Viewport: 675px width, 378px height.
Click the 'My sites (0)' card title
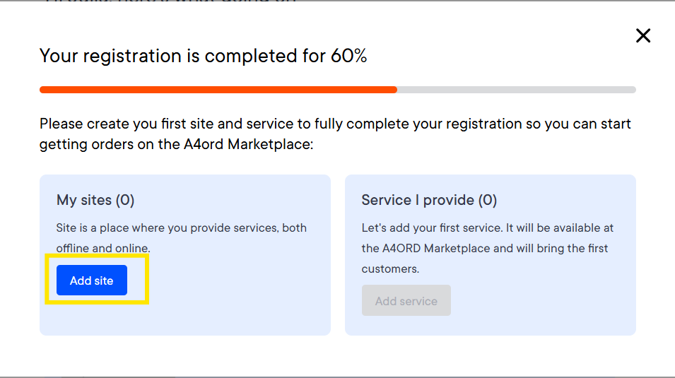(95, 200)
